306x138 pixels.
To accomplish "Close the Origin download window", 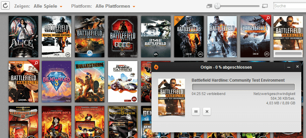I will click(297, 67).
